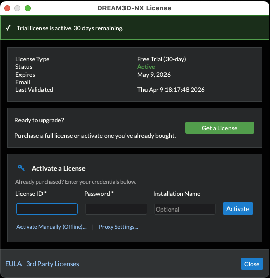The width and height of the screenshot is (270, 278).
Task: Click the 'License ID *' field label
Action: click(31, 194)
